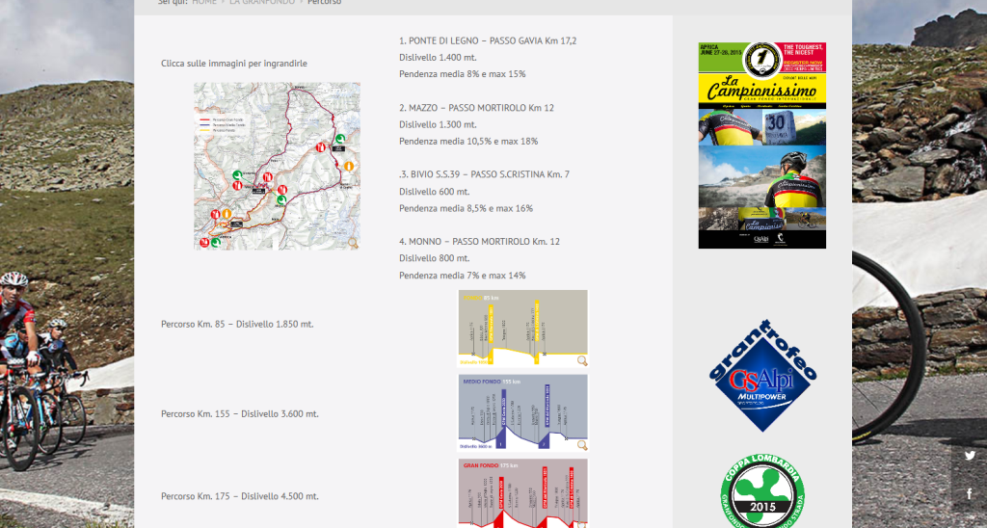987x528 pixels.
Task: Click magnifier on Medio Fondo profile chart
Action: (x=581, y=444)
